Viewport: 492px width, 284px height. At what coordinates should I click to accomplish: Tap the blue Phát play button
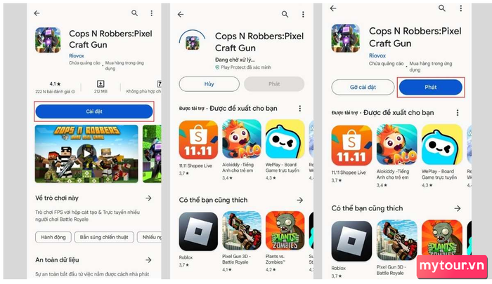430,87
